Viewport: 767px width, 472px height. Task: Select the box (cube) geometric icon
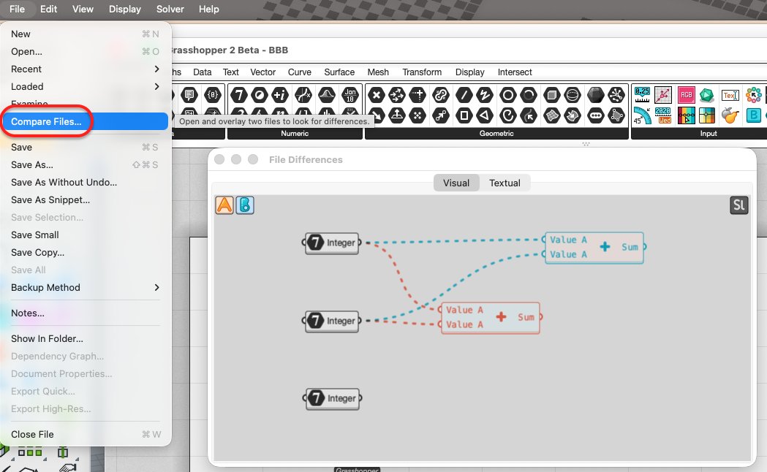552,95
